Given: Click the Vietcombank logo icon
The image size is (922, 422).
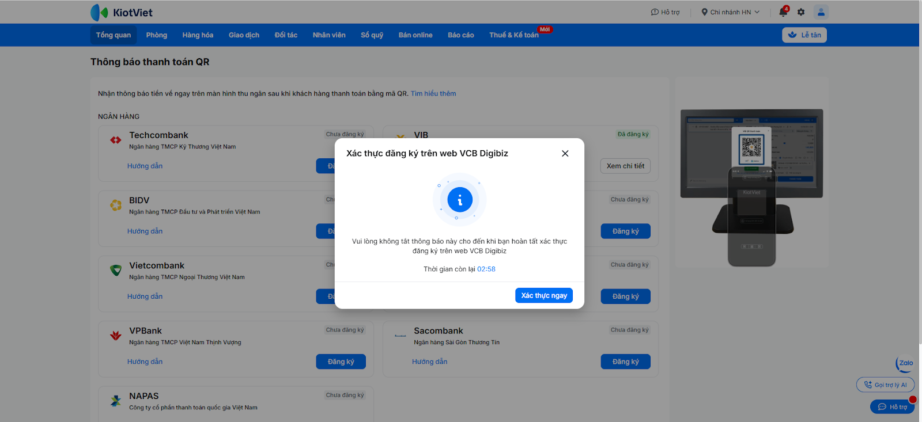Looking at the screenshot, I should (116, 270).
